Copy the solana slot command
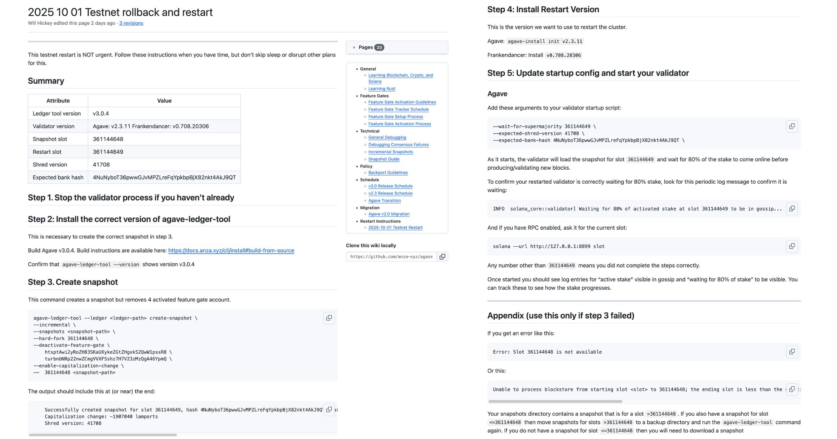 (x=792, y=246)
